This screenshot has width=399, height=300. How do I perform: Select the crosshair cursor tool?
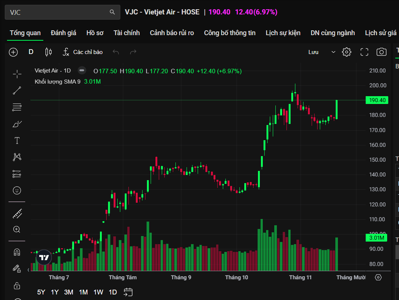point(17,74)
